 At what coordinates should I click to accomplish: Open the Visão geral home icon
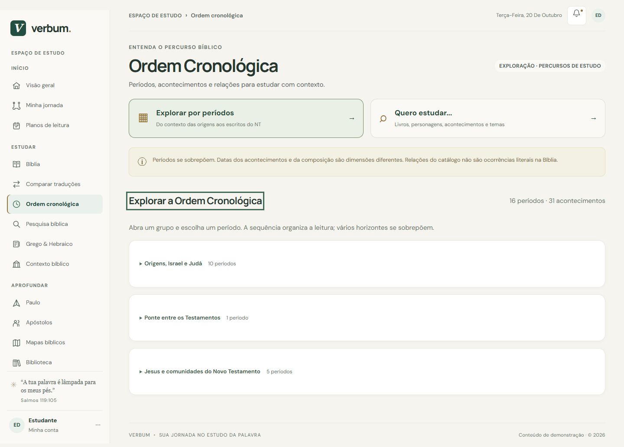click(x=16, y=85)
